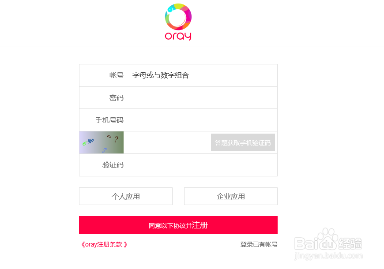Viewport: 384px width, 269px height.
Task: Click the captcha answer input box
Action: [x=168, y=142]
